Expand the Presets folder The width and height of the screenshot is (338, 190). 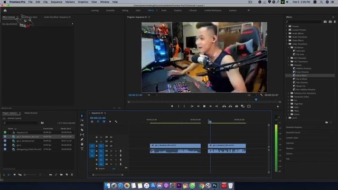coord(287,26)
